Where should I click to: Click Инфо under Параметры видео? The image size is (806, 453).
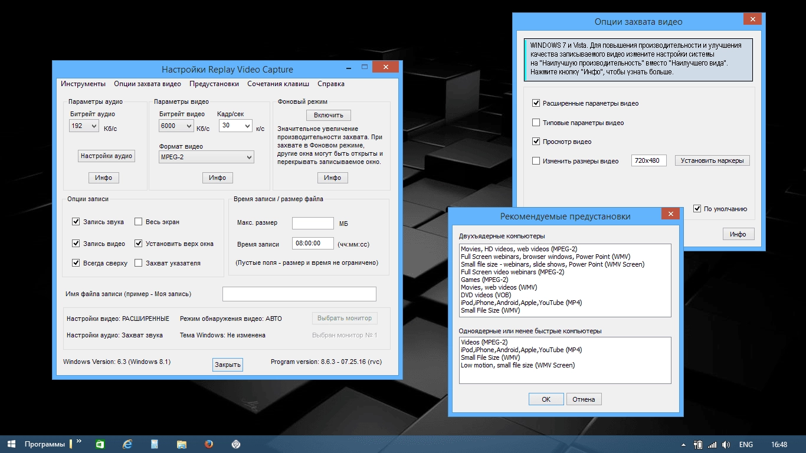[x=217, y=178]
